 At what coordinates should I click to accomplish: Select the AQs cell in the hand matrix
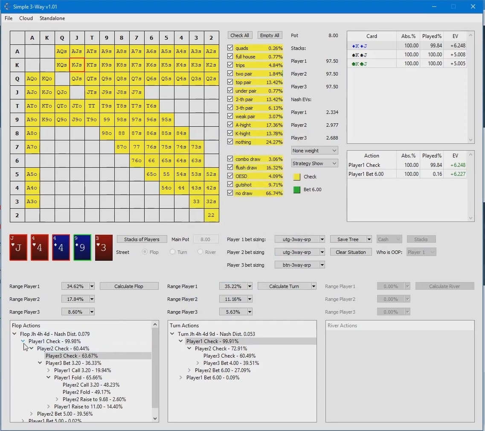point(62,51)
